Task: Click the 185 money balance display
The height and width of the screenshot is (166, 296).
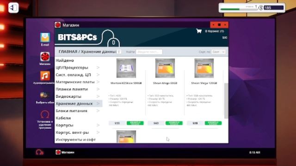Action: [x=273, y=8]
